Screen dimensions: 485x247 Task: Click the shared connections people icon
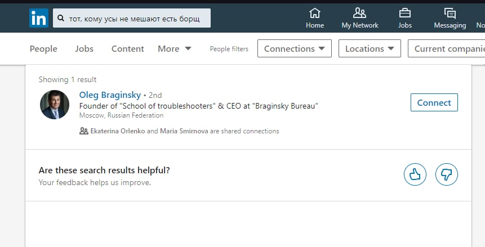pos(84,131)
